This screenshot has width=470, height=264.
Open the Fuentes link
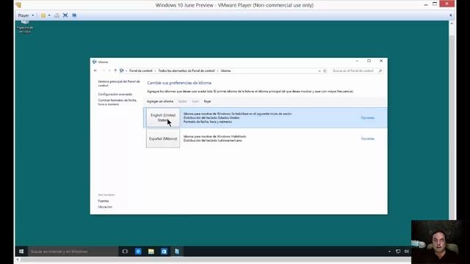104,201
